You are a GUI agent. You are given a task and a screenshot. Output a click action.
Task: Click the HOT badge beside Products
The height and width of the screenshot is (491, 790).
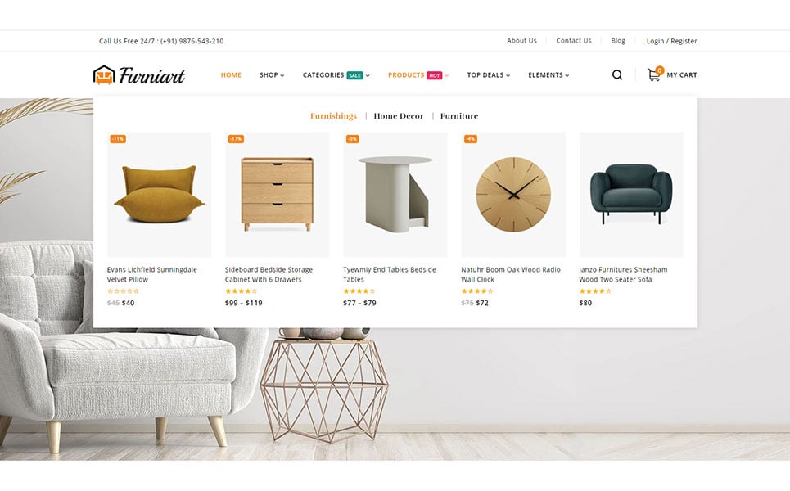[435, 75]
